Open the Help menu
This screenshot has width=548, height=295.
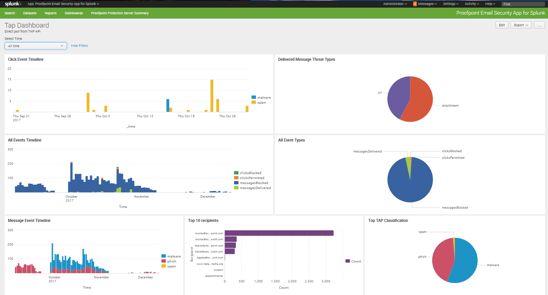point(490,4)
